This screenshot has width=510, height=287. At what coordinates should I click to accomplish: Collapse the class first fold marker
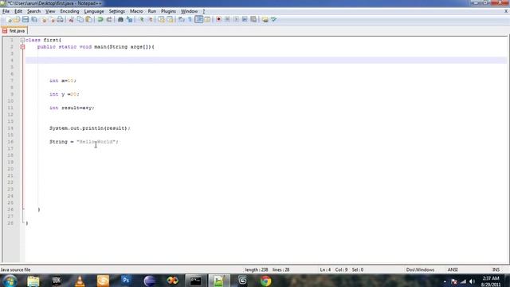pos(22,40)
